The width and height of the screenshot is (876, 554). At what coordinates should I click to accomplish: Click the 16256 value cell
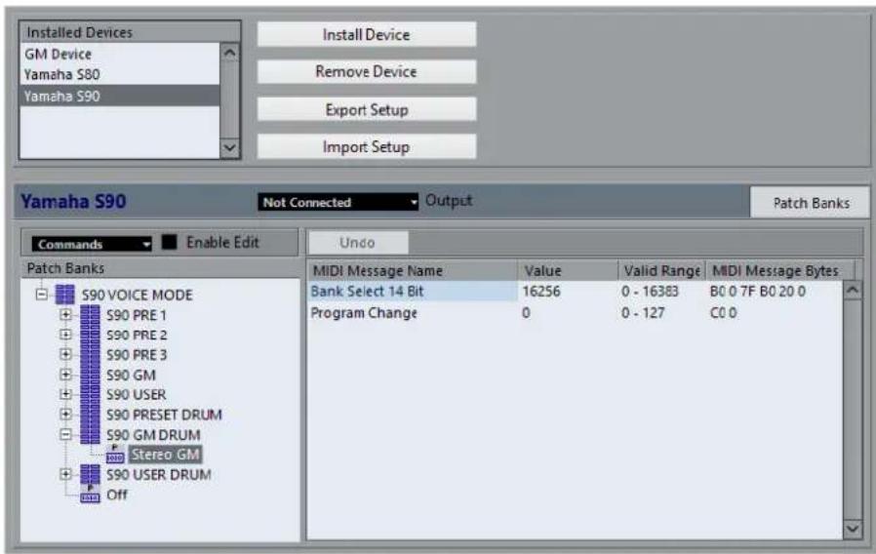541,291
